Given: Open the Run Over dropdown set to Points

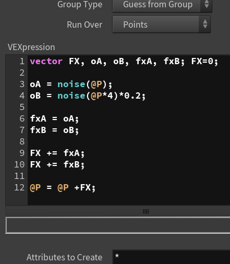Looking at the screenshot, I should tap(161, 24).
